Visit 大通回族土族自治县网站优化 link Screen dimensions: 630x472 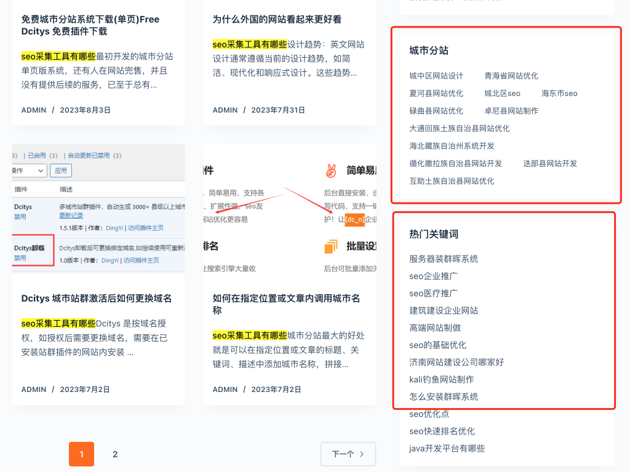(460, 129)
